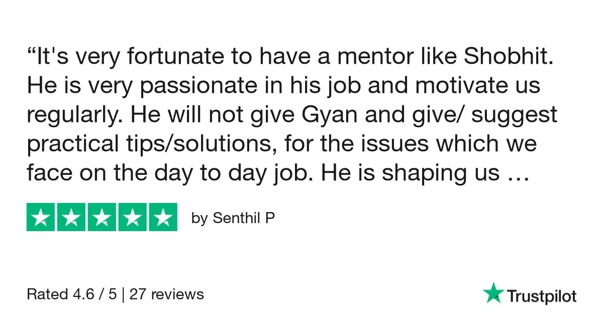
Task: Click the fifth green rating star
Action: pos(163,217)
